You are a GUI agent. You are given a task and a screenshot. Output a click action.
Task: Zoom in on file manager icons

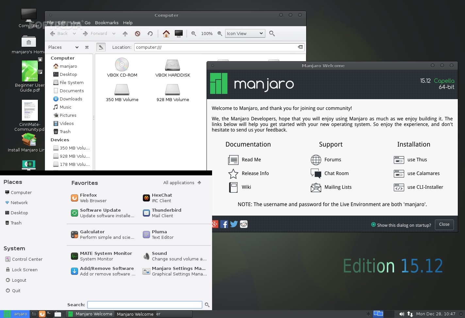tap(220, 34)
